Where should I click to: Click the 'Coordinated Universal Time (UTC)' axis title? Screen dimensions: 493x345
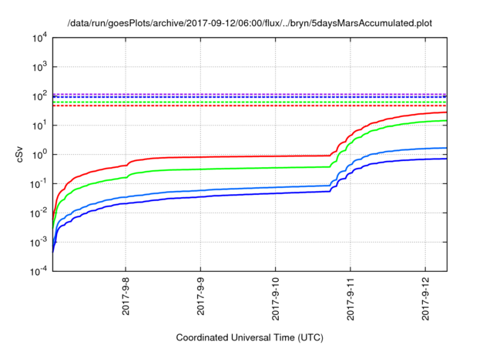[x=250, y=338]
